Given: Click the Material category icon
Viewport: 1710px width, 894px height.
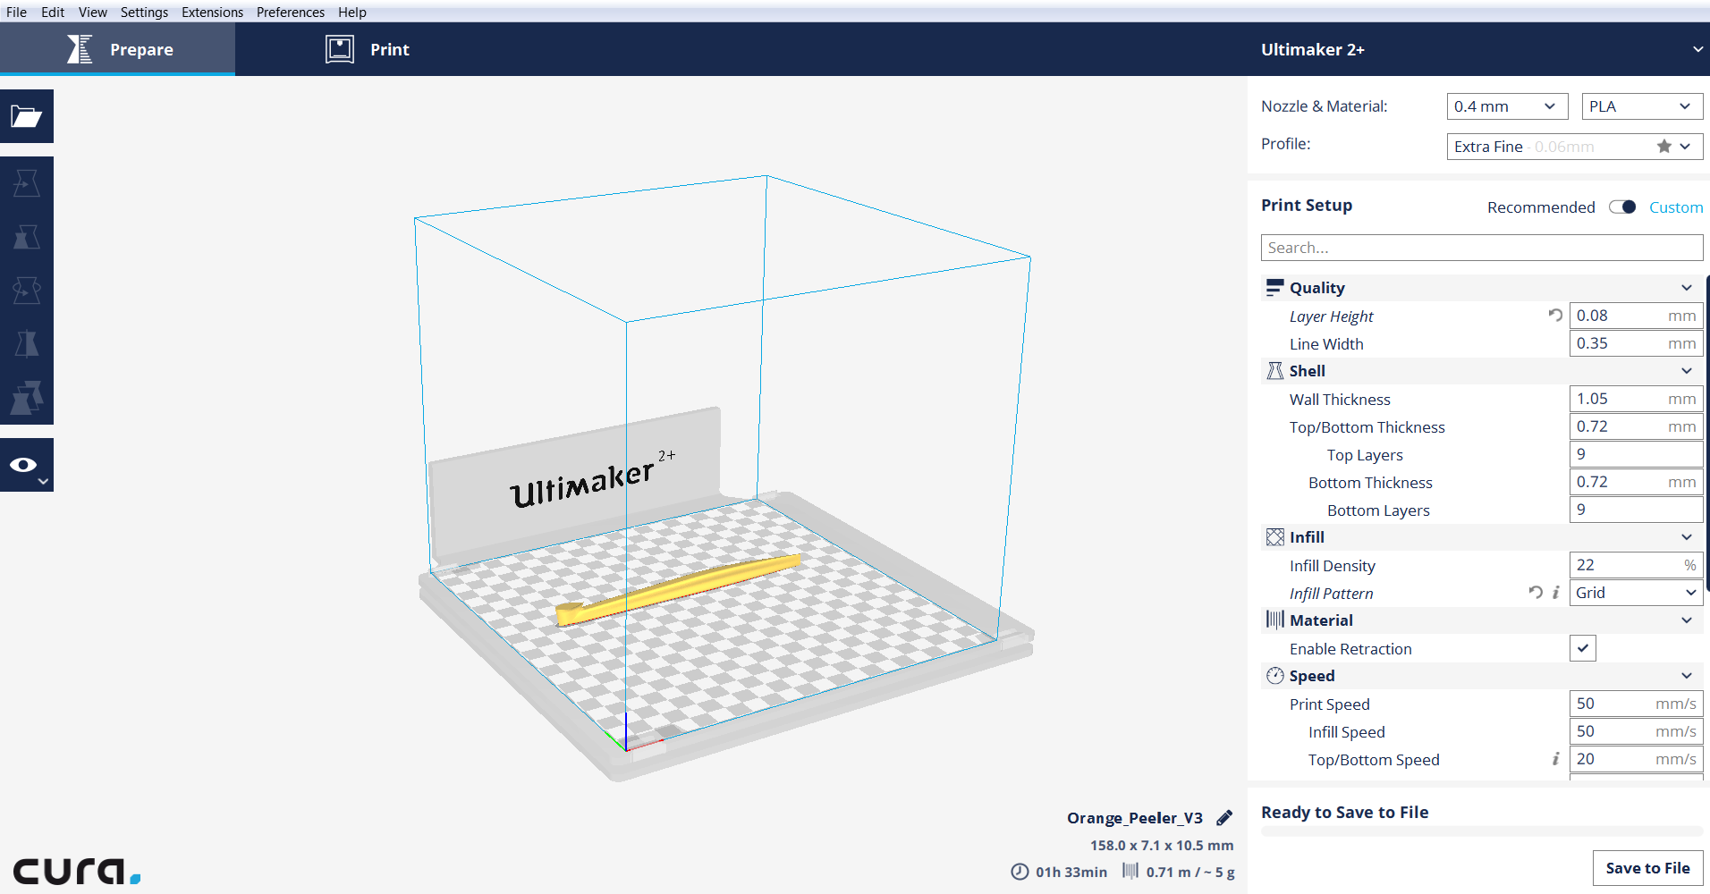Looking at the screenshot, I should coord(1274,620).
